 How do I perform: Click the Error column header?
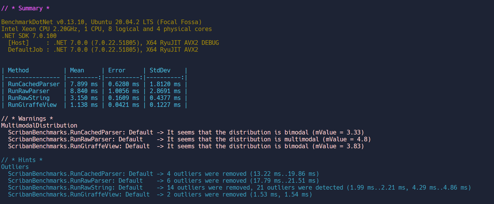pos(117,70)
